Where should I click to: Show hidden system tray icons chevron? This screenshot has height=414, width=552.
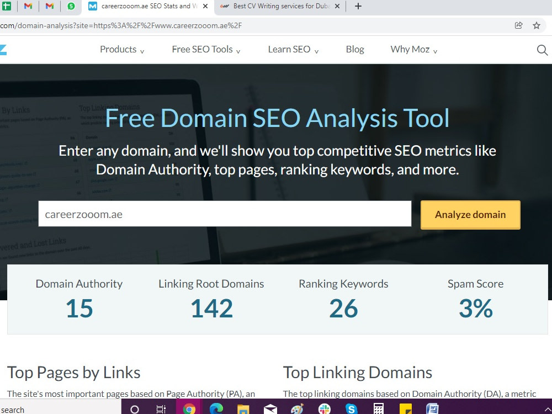click(x=546, y=410)
